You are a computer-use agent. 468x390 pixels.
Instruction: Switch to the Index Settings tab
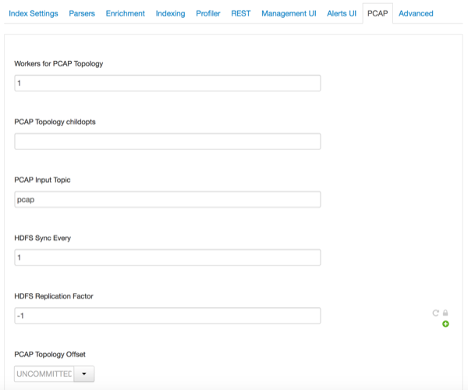[x=34, y=13]
